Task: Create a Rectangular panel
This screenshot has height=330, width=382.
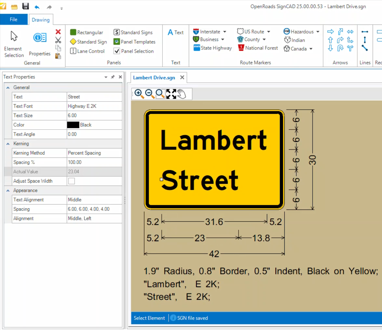Action: [x=87, y=33]
